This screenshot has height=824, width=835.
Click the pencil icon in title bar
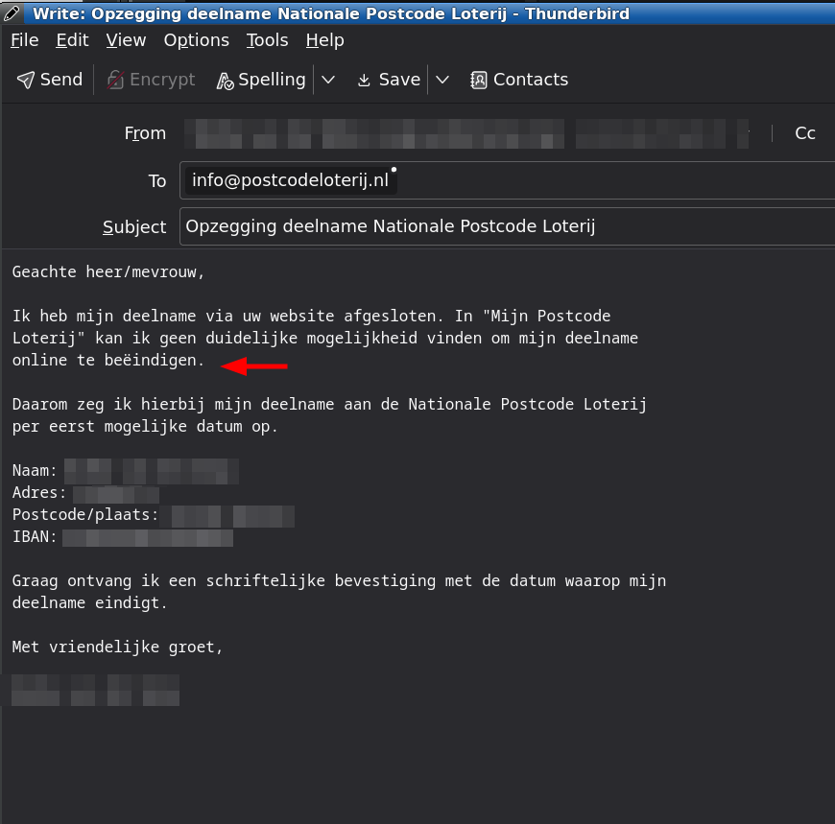coord(14,13)
